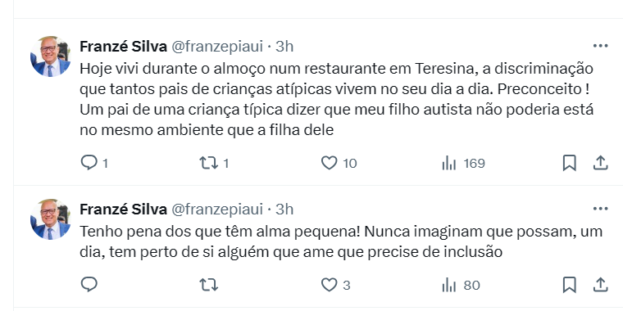This screenshot has width=623, height=311.
Task: Share the second tweet about inclusão
Action: (601, 285)
